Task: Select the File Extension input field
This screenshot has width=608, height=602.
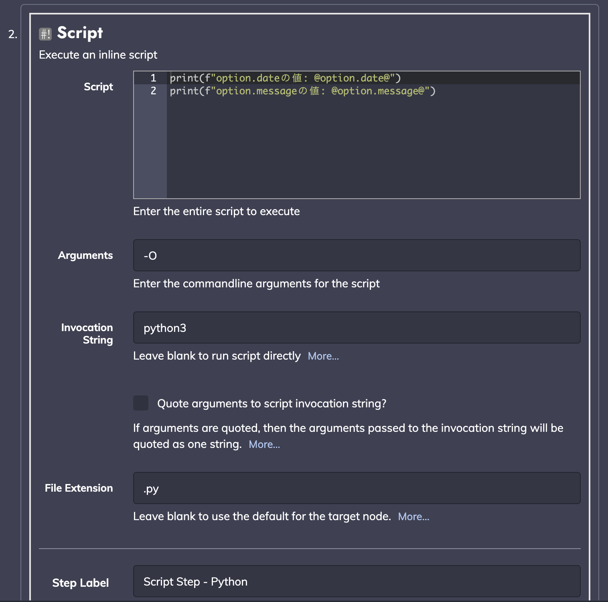Action: (357, 488)
